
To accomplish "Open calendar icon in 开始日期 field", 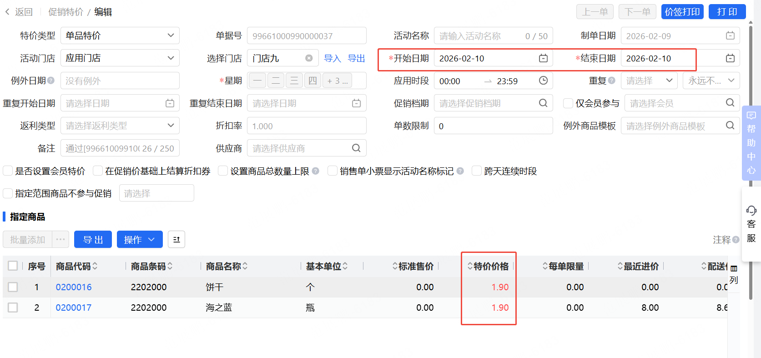I will [x=543, y=58].
